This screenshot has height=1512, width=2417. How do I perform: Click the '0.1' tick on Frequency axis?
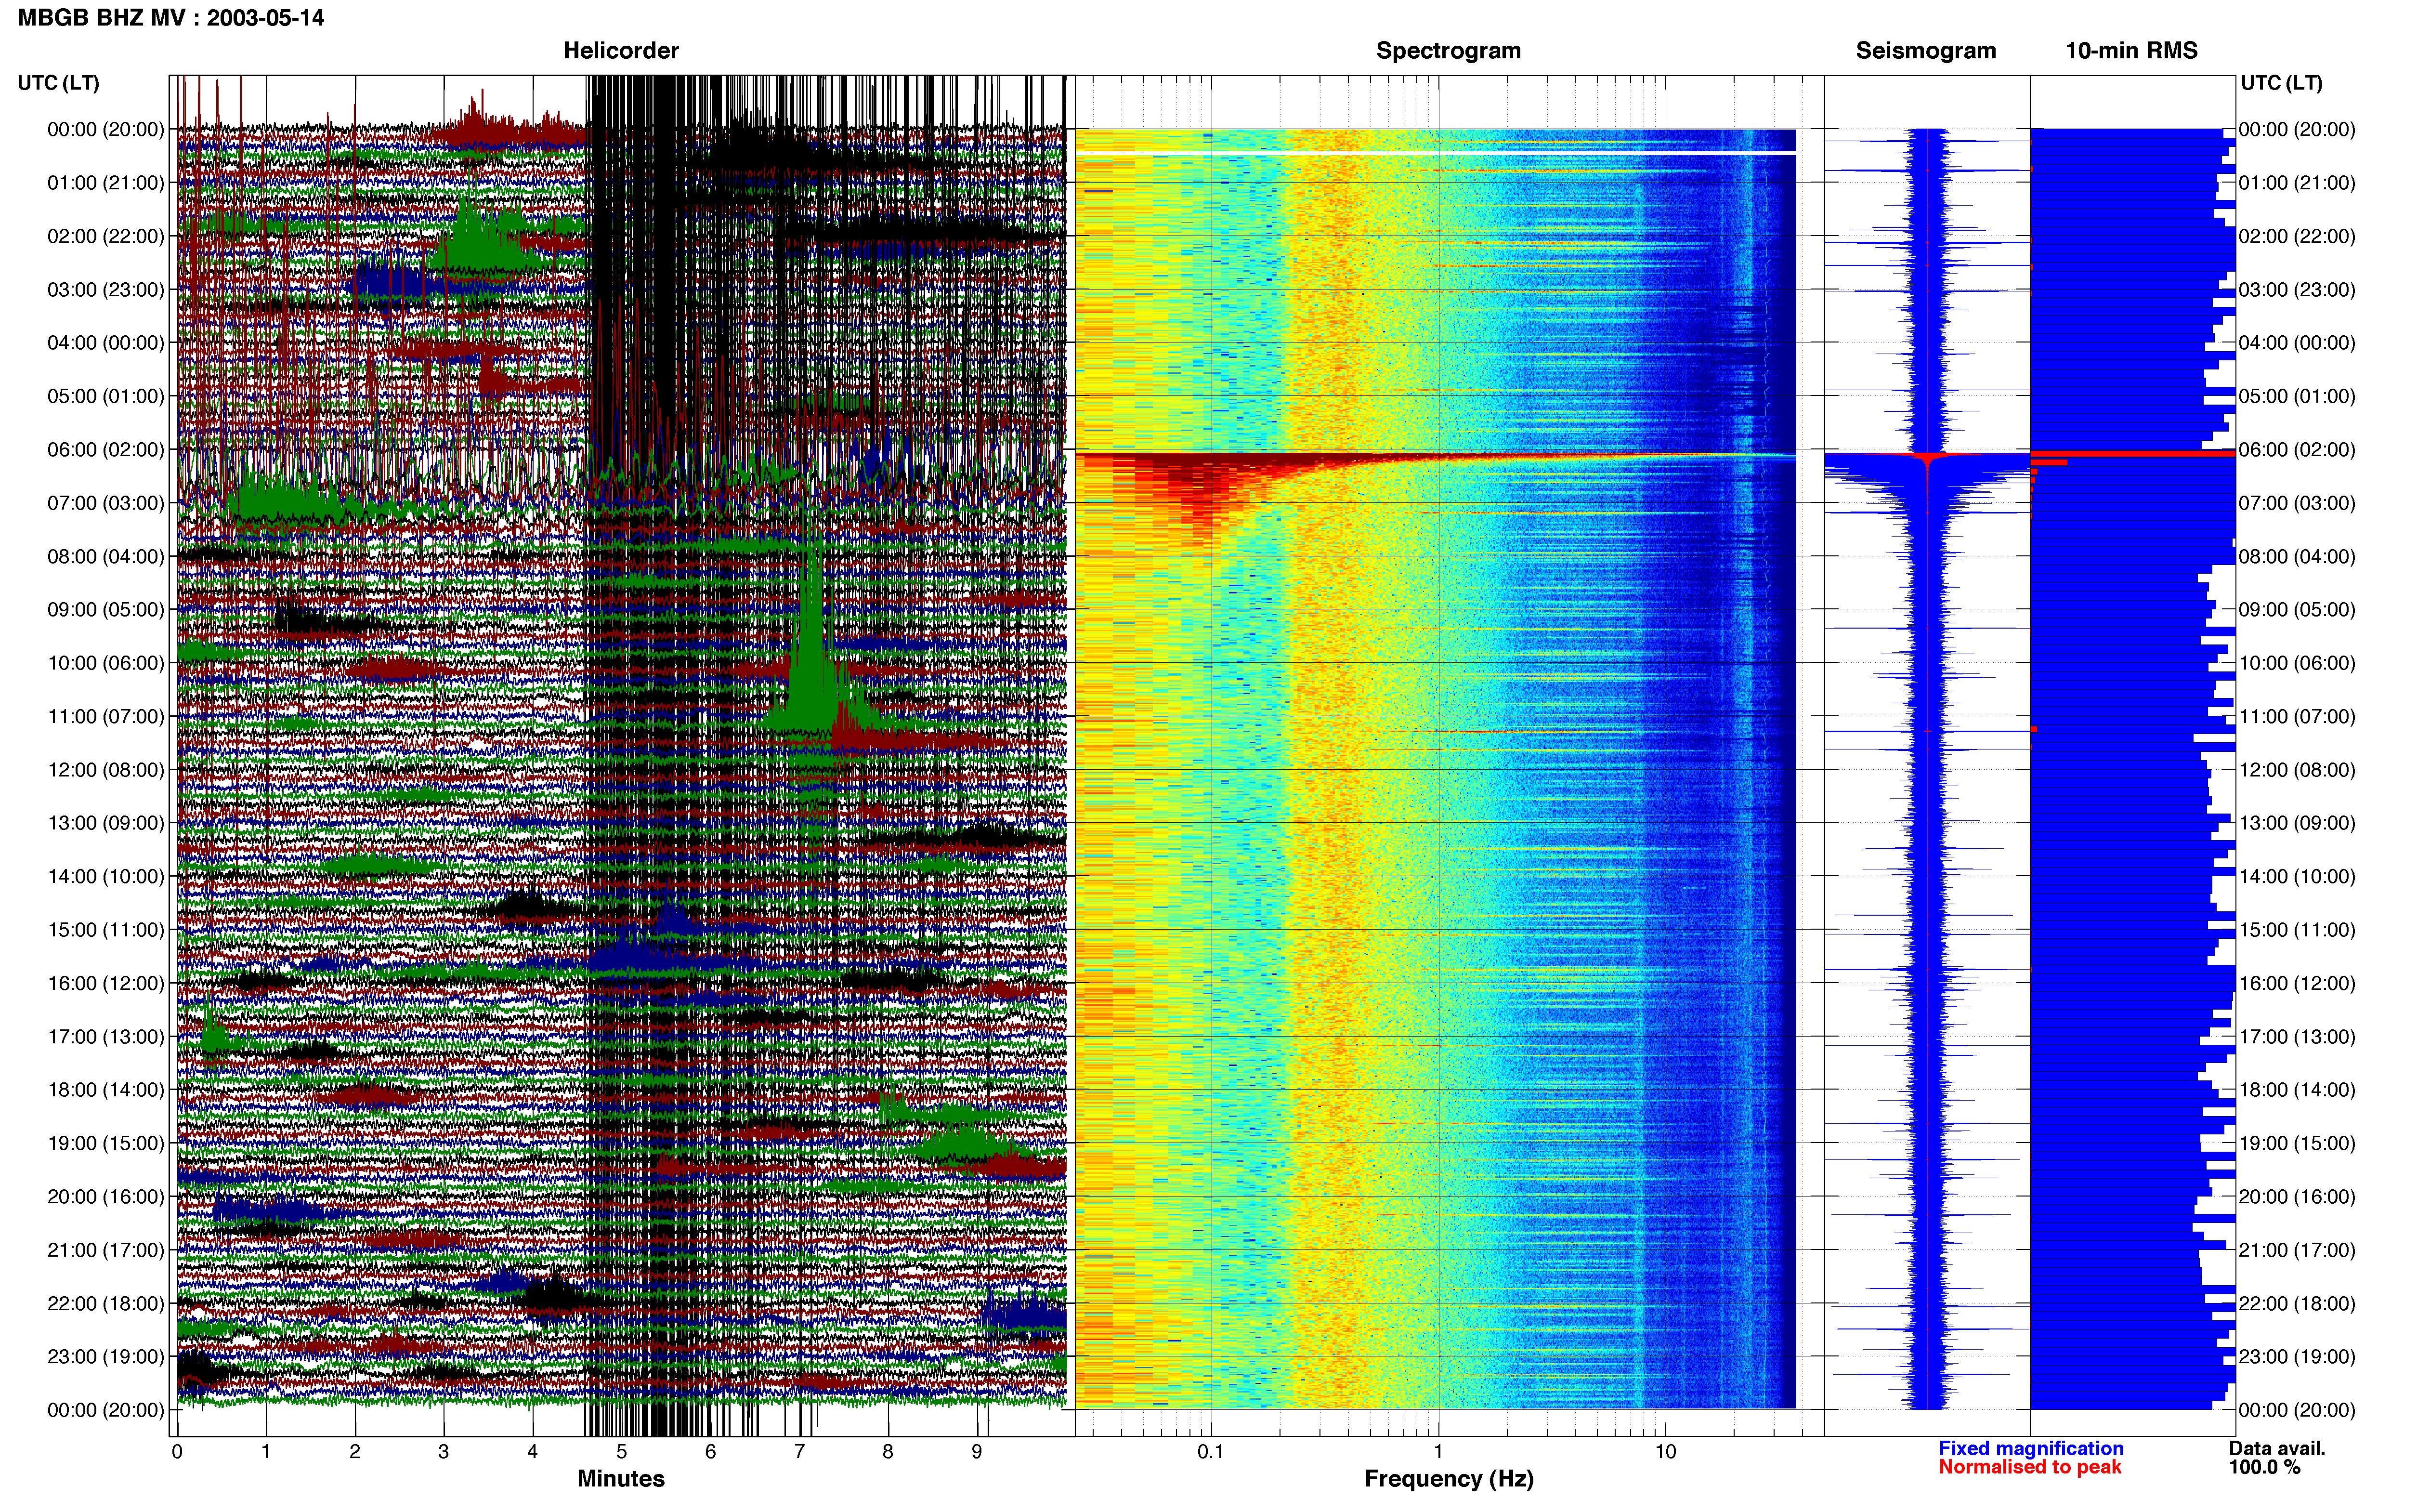[x=1211, y=1452]
